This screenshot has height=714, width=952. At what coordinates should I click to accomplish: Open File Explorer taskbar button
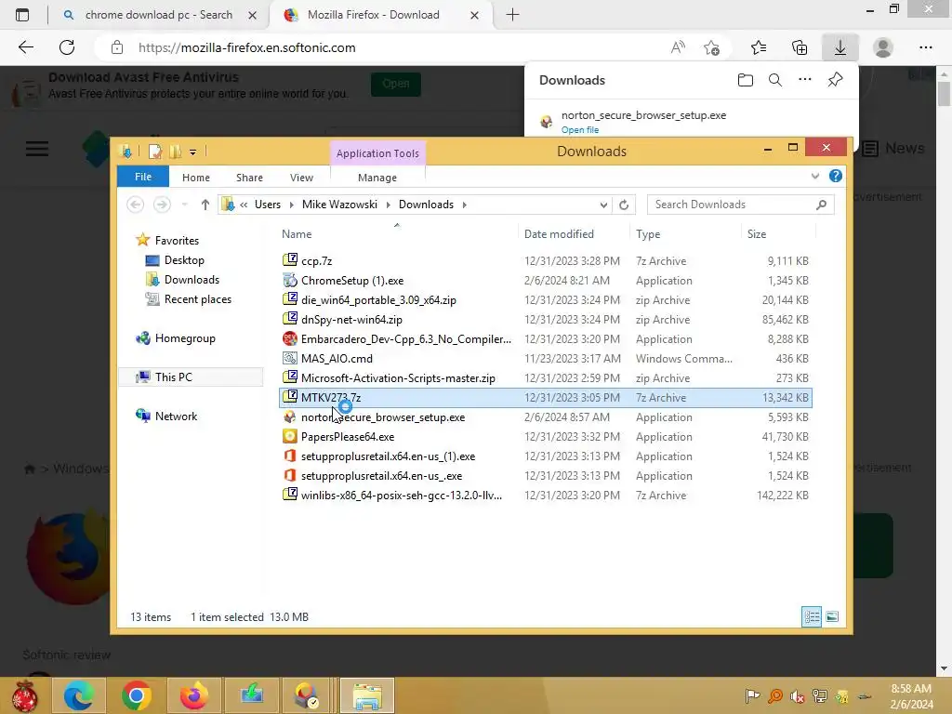point(367,695)
